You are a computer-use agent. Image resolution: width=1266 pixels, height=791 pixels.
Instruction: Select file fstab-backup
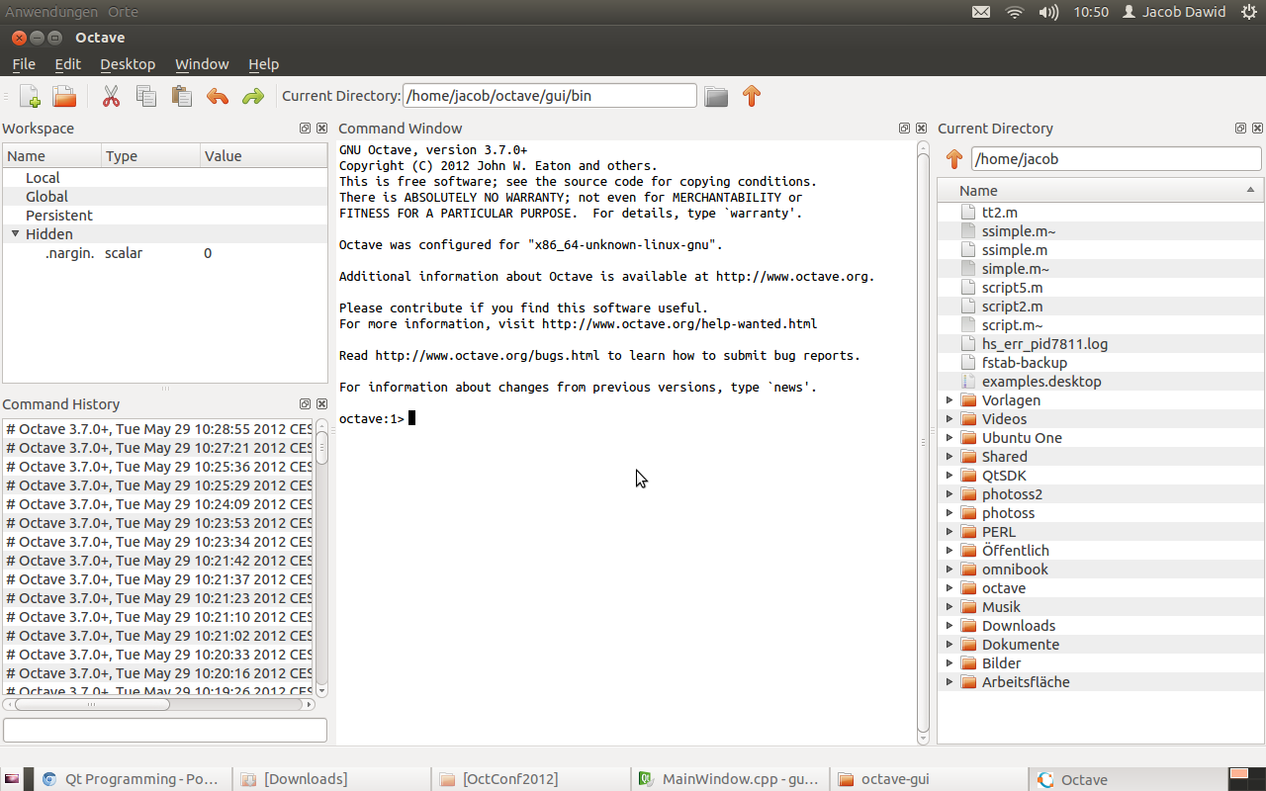tap(1100, 363)
